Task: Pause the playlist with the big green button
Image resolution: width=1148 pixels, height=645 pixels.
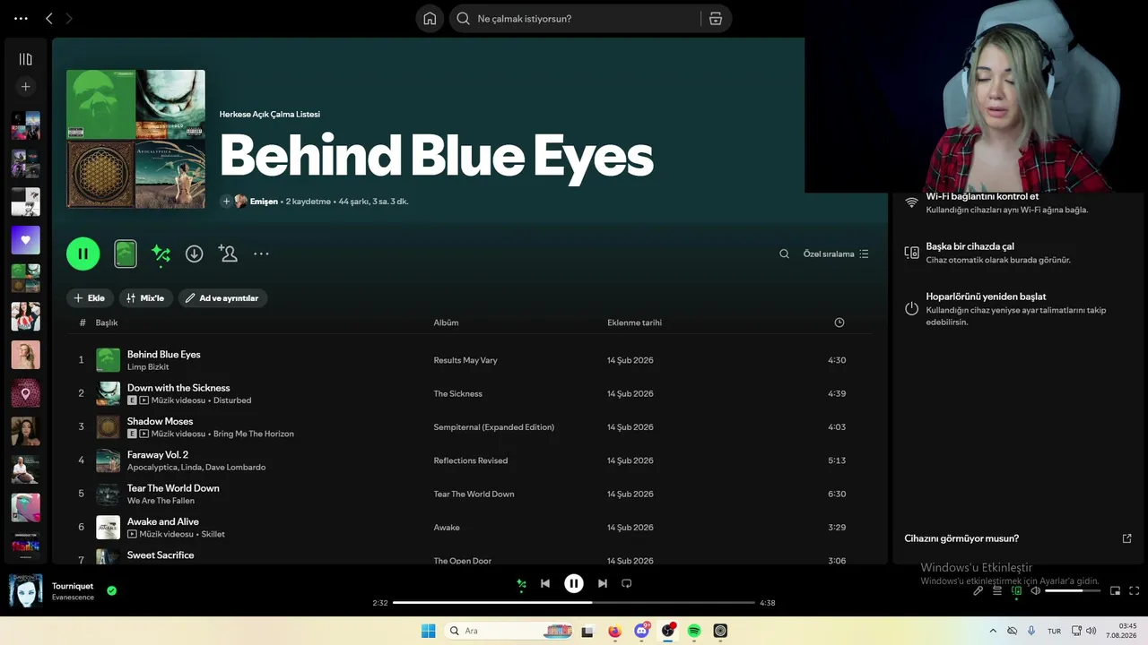Action: pos(83,254)
